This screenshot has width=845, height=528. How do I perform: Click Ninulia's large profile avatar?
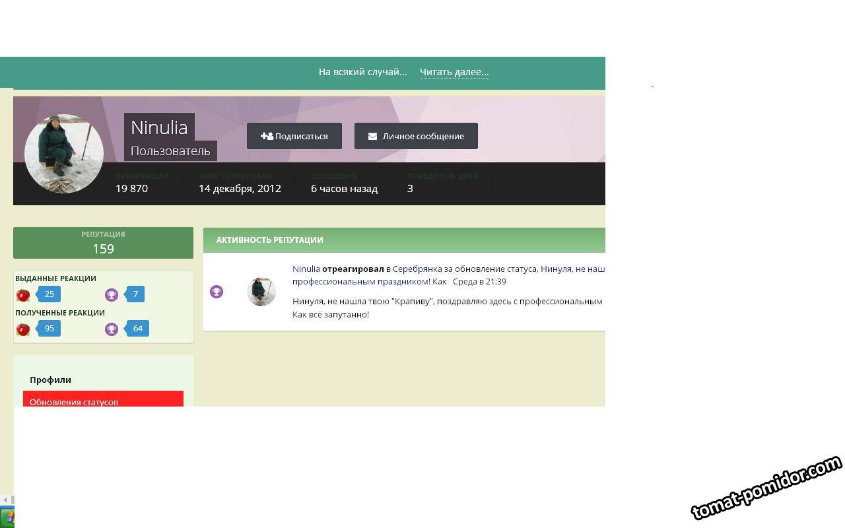[64, 154]
